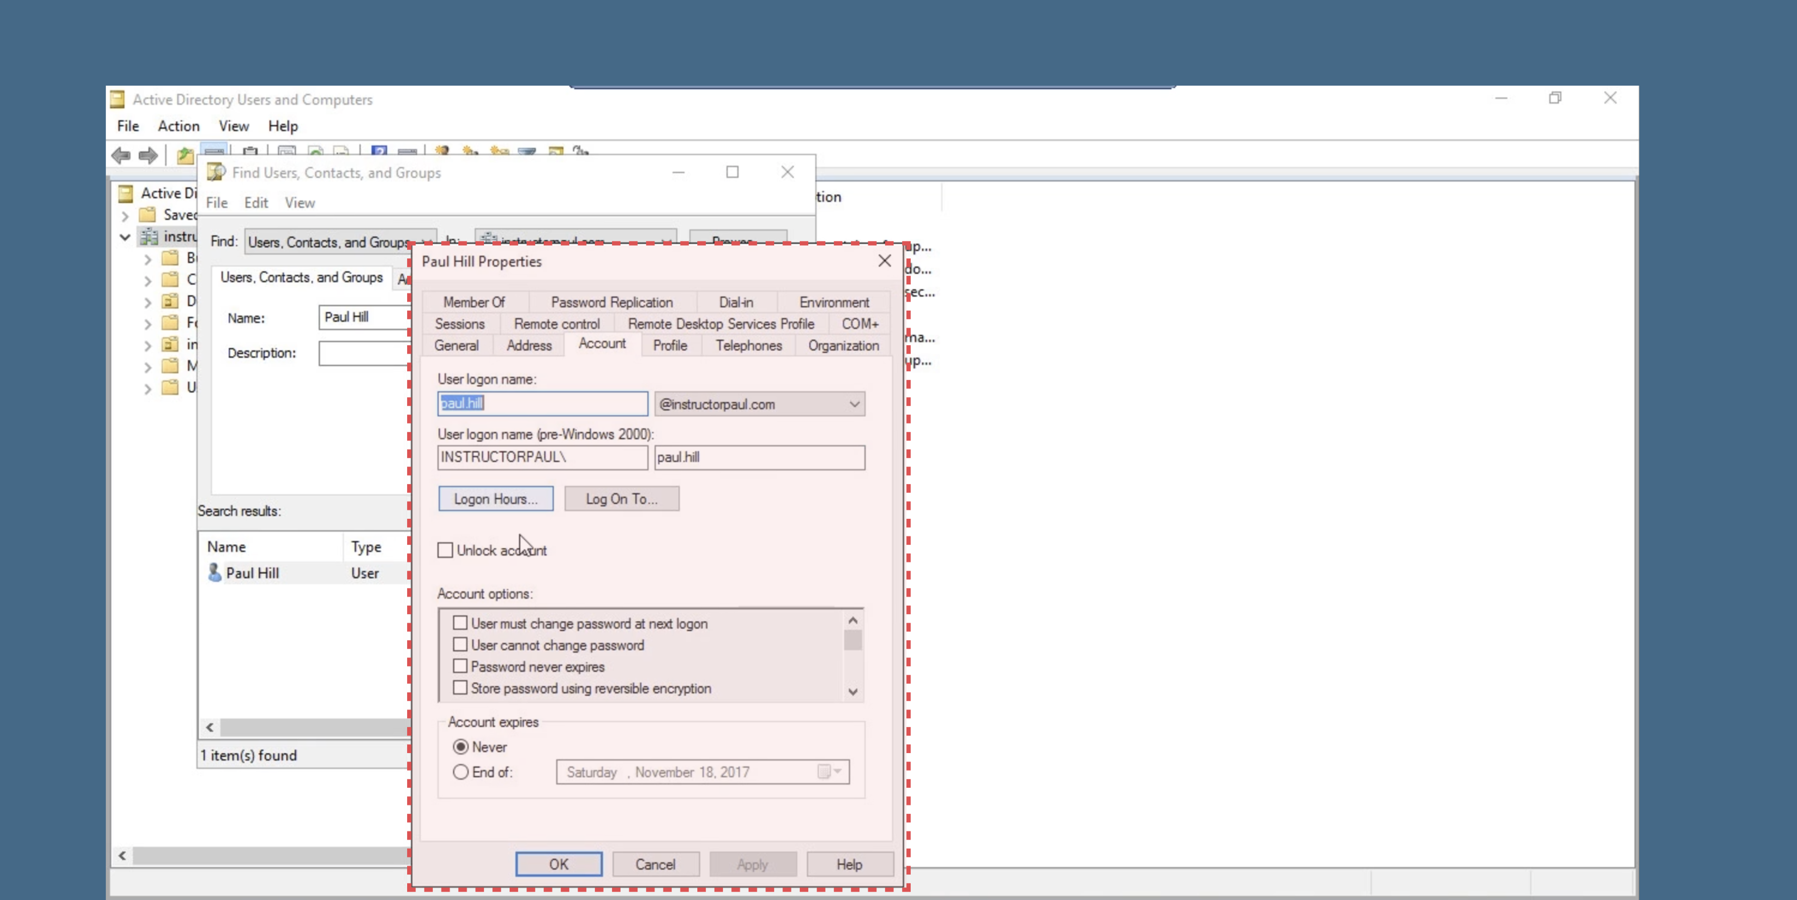Click the Back arrow toolbar icon
The width and height of the screenshot is (1797, 900).
[x=121, y=155]
